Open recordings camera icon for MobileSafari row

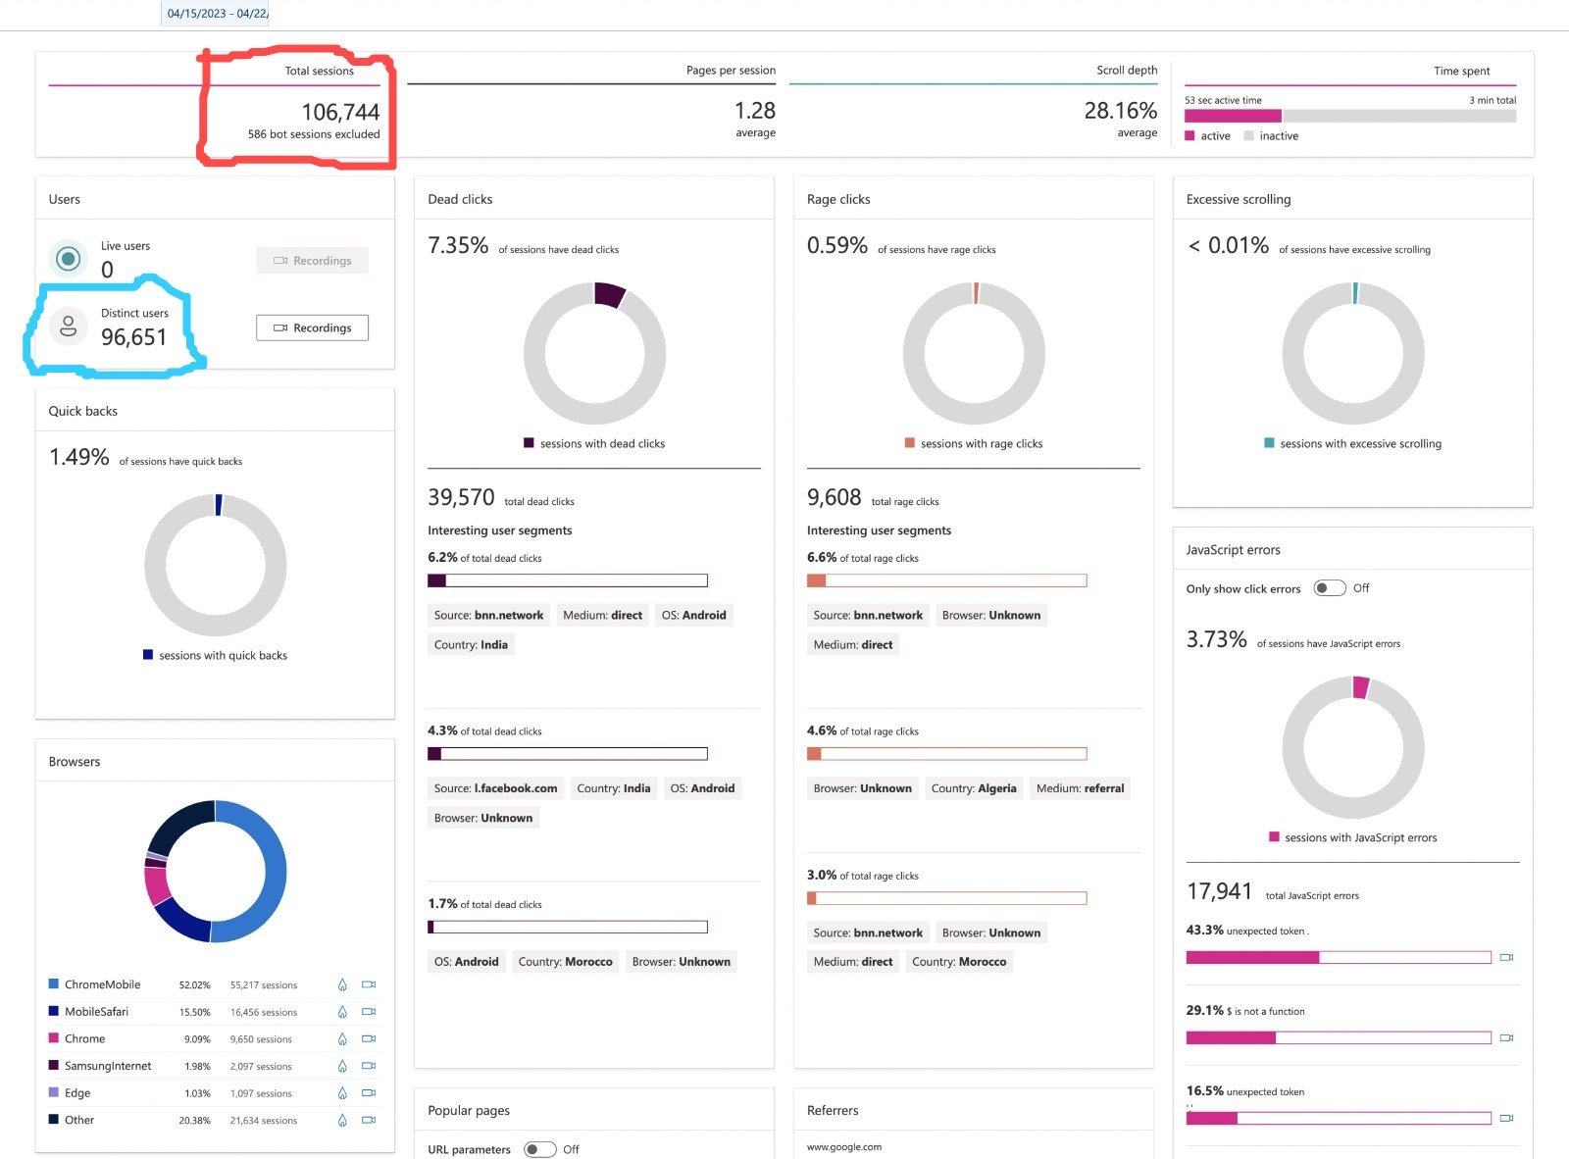point(369,1012)
